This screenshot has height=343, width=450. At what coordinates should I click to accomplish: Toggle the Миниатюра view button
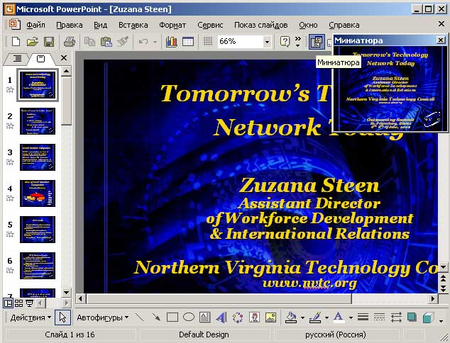[x=317, y=42]
